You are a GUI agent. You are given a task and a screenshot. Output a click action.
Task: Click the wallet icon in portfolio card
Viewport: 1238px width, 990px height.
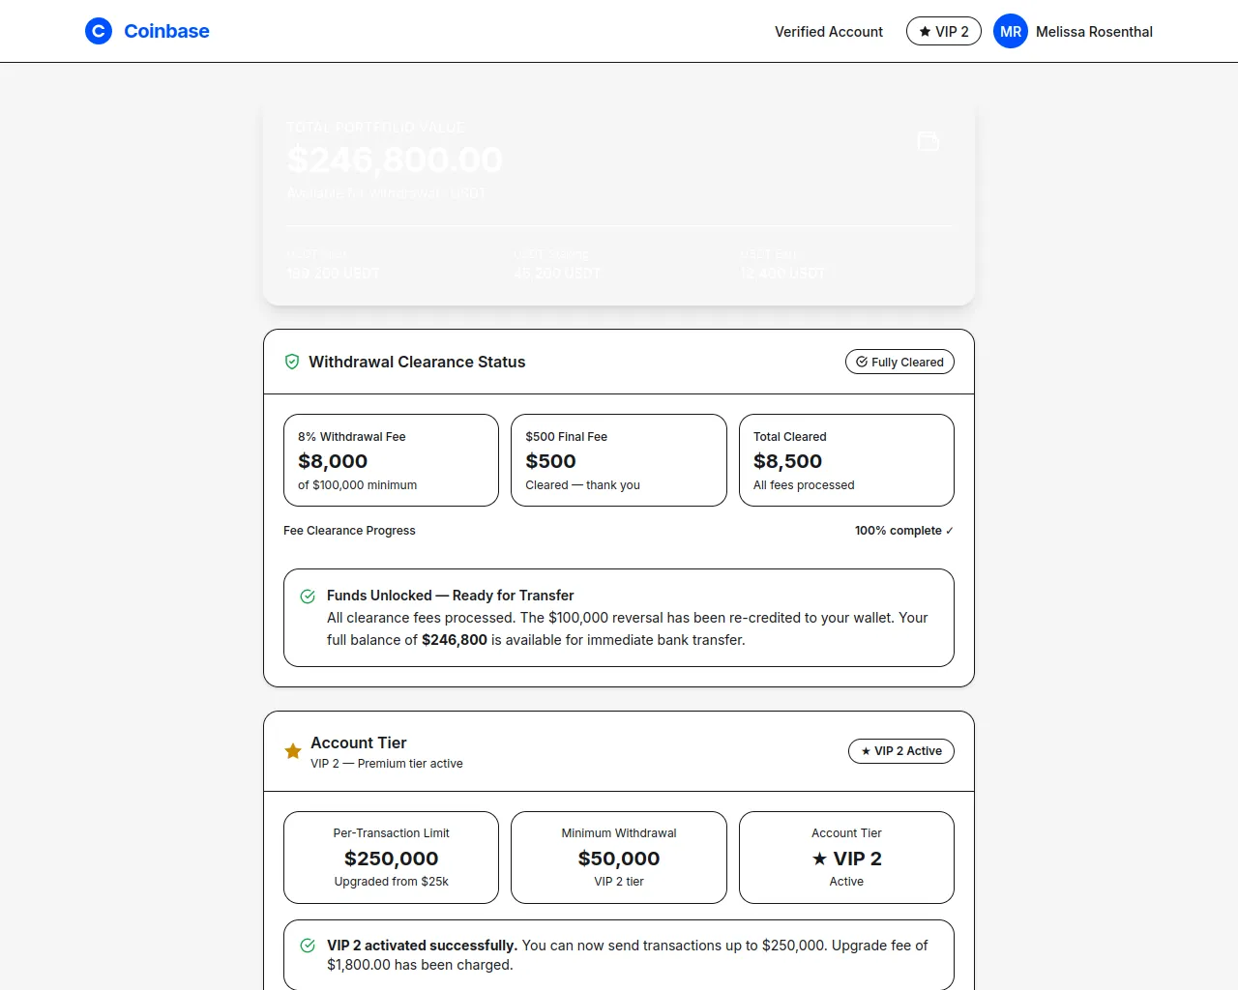coord(928,142)
